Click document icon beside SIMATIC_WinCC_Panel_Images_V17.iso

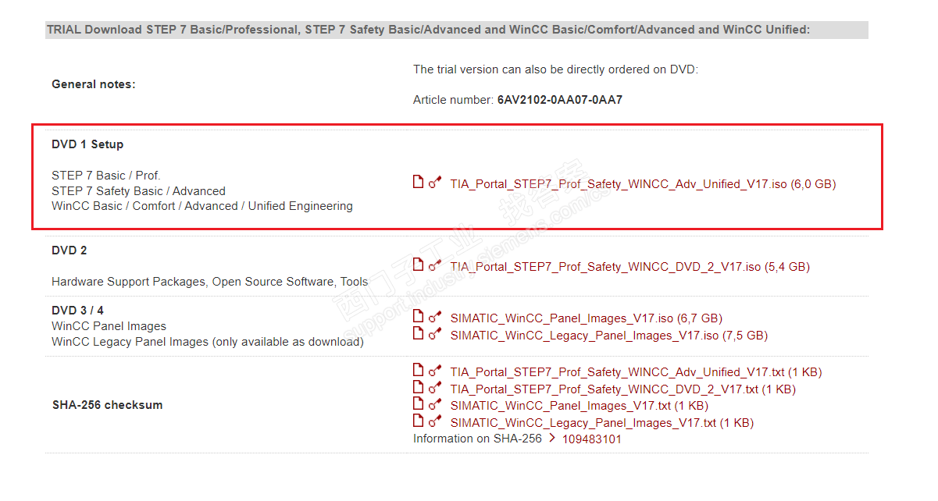click(x=418, y=317)
